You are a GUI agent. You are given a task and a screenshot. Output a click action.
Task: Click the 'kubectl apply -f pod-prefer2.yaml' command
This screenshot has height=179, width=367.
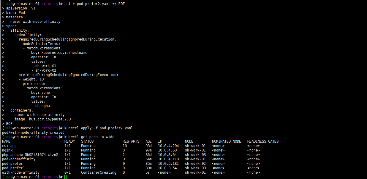pyautogui.click(x=99, y=128)
